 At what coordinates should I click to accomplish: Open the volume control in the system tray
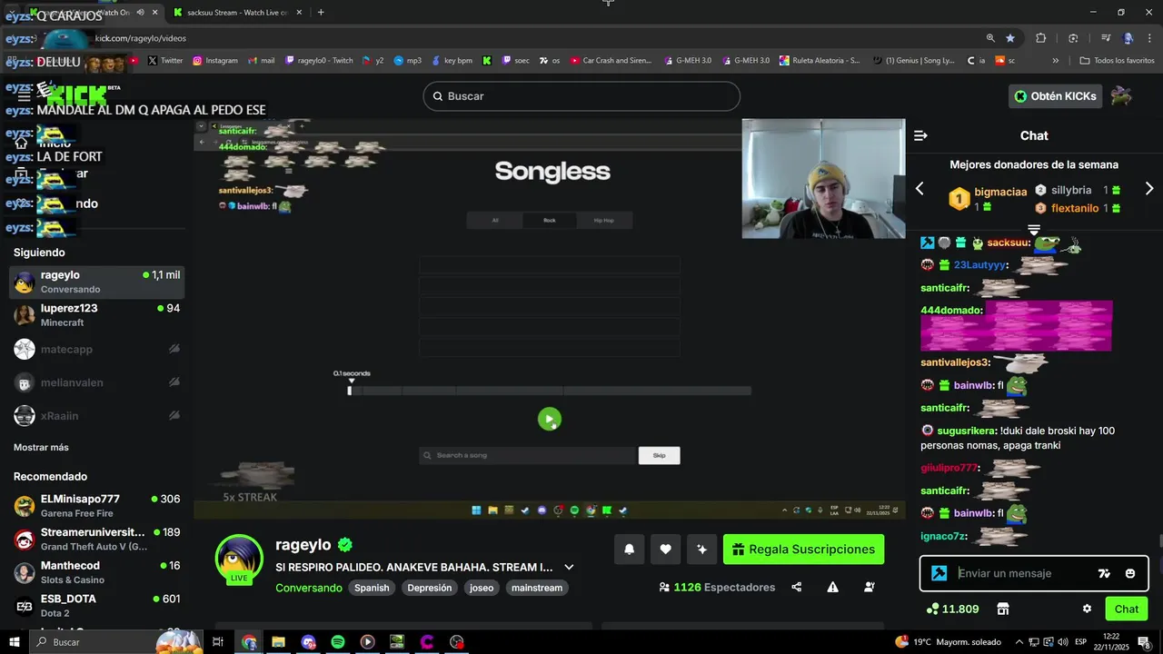[1061, 642]
